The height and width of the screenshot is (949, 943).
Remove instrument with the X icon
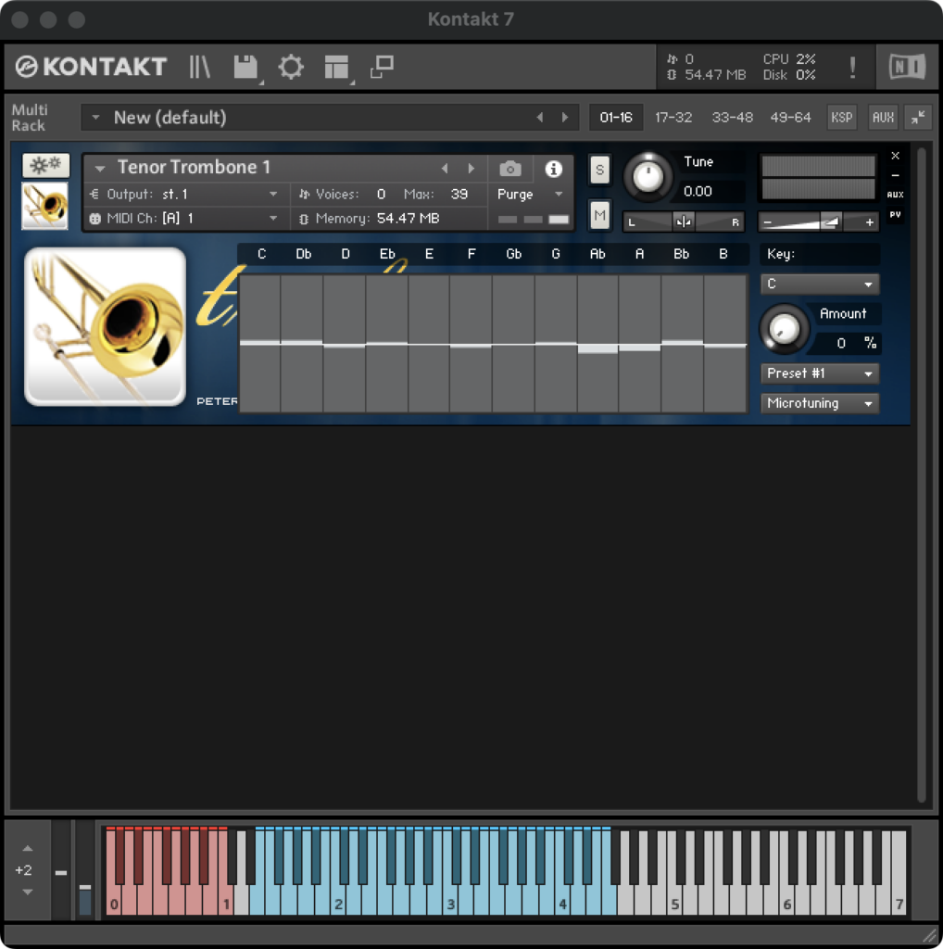coord(895,156)
